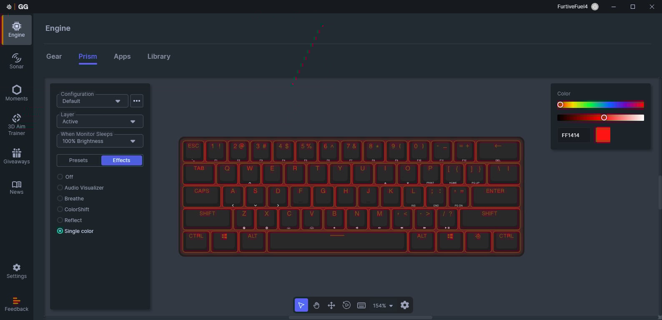662x320 pixels.
Task: Go to the Library tab
Action: (x=159, y=56)
